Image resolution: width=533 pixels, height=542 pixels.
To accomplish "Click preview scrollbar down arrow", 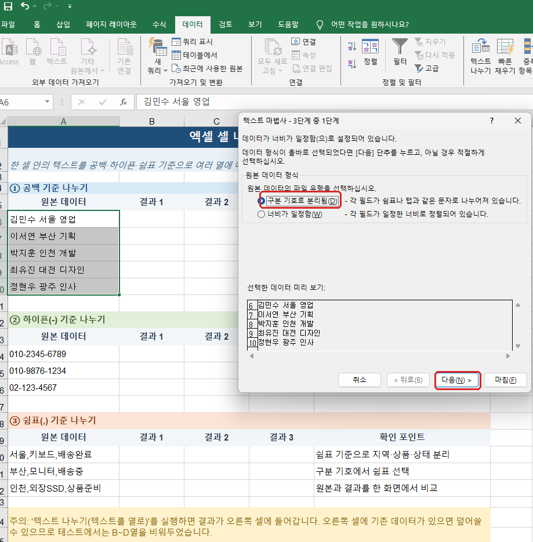I will point(518,346).
